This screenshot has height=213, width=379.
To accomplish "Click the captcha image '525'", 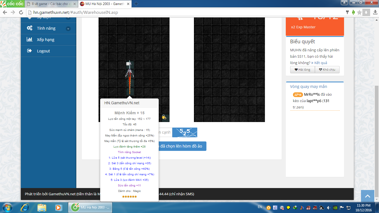I will click(185, 132).
